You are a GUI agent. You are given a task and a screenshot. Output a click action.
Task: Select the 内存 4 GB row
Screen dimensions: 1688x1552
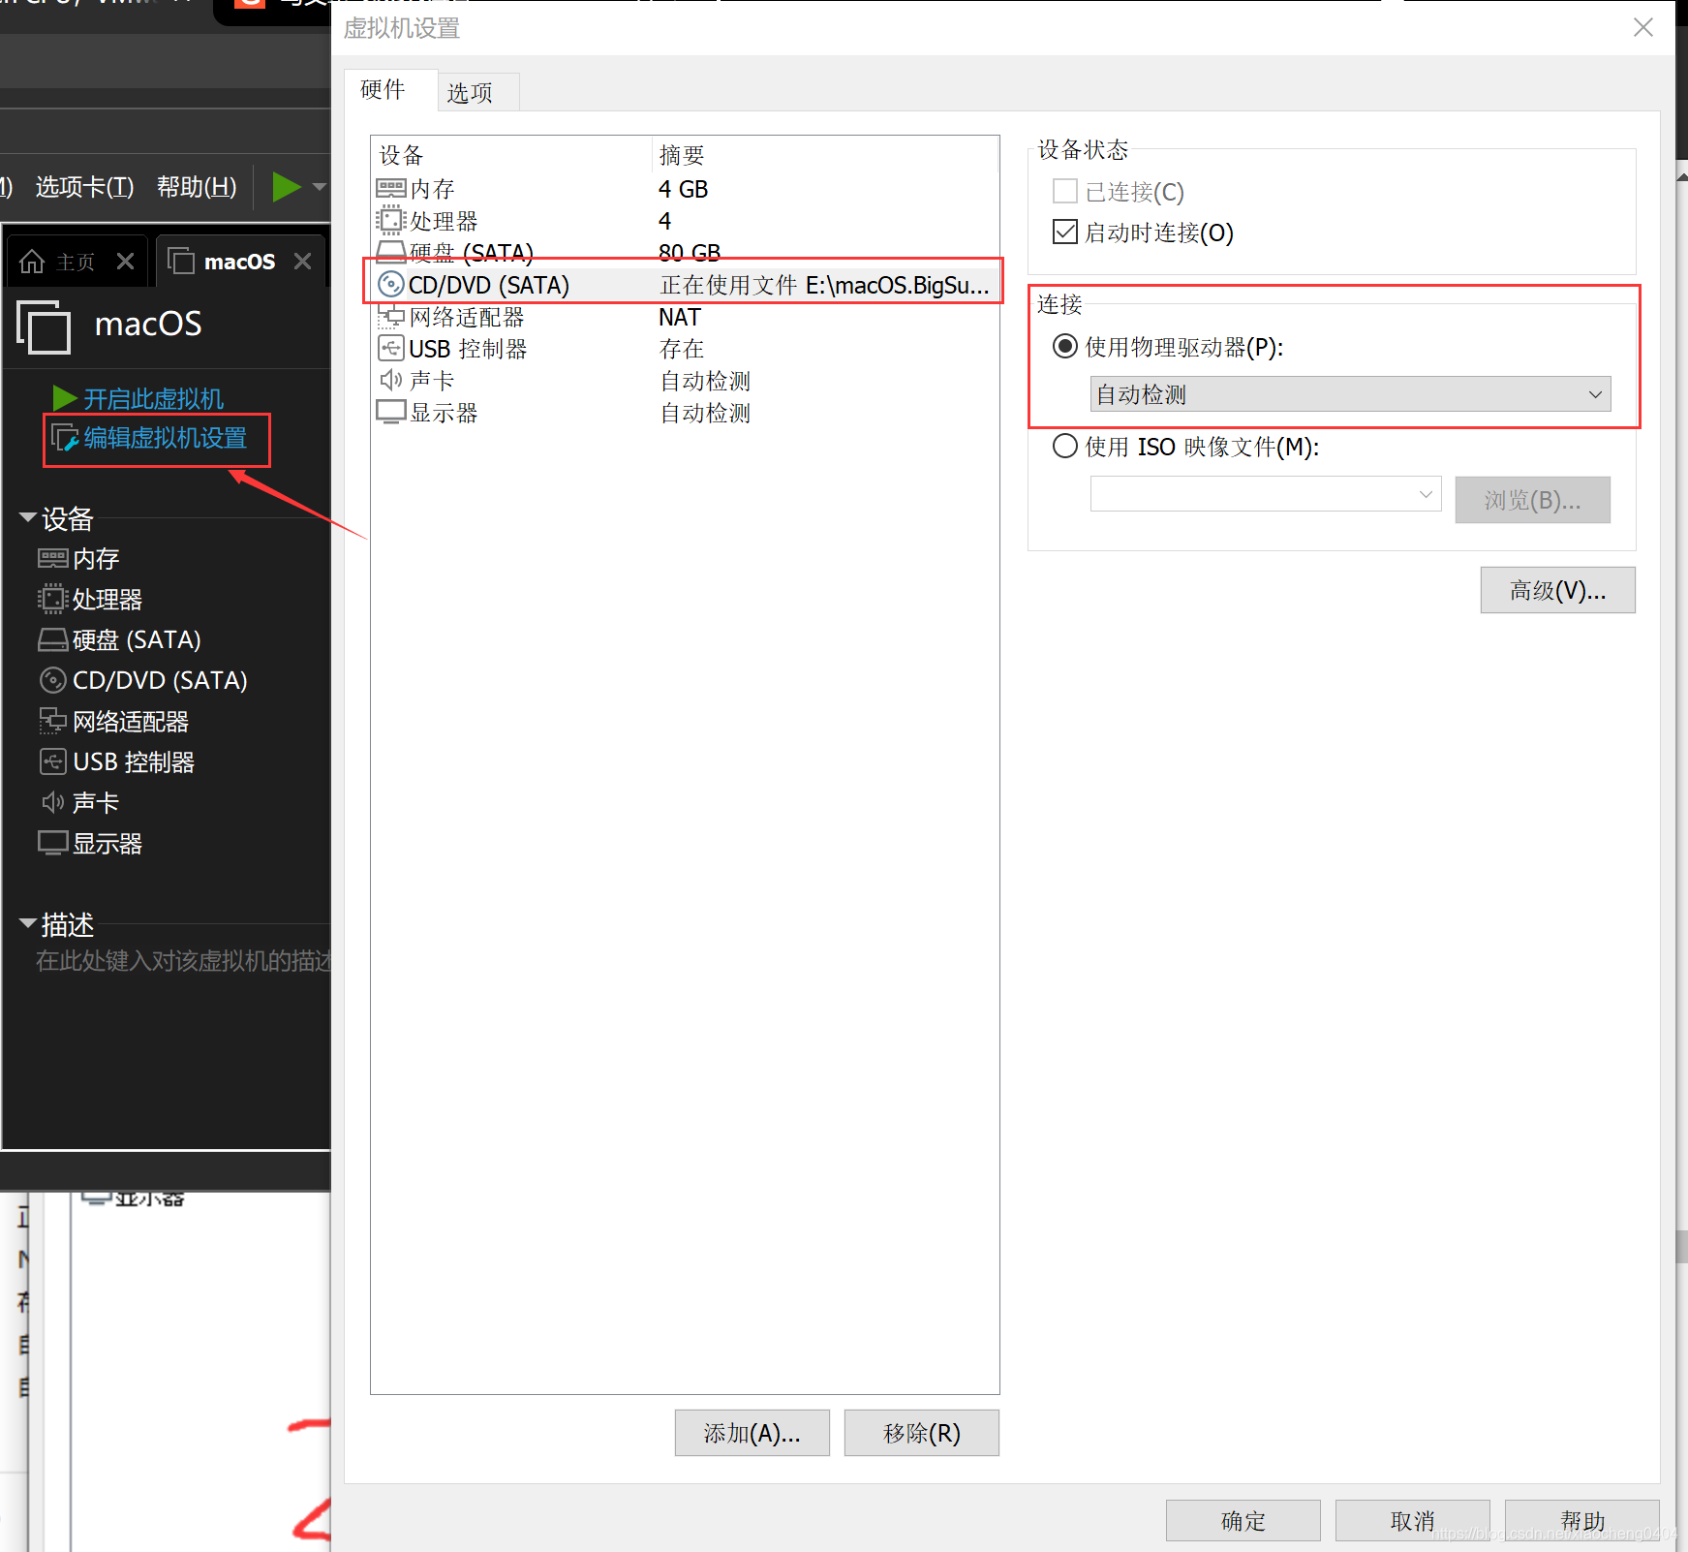click(x=685, y=189)
